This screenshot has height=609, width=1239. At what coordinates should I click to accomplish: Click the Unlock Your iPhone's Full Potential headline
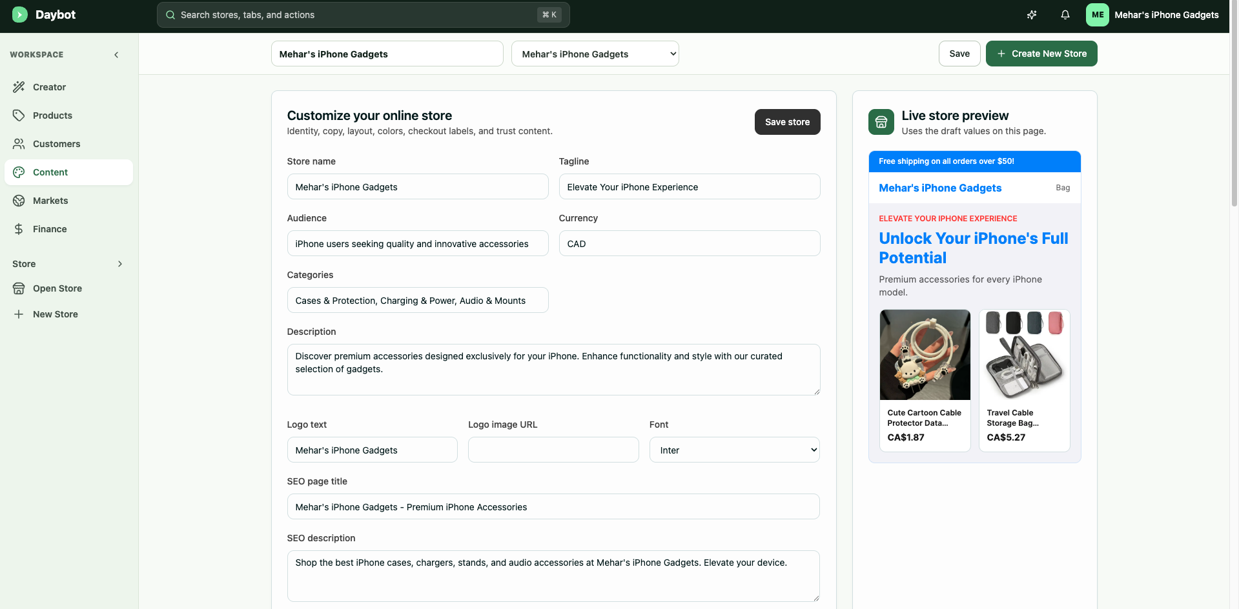[x=974, y=248]
